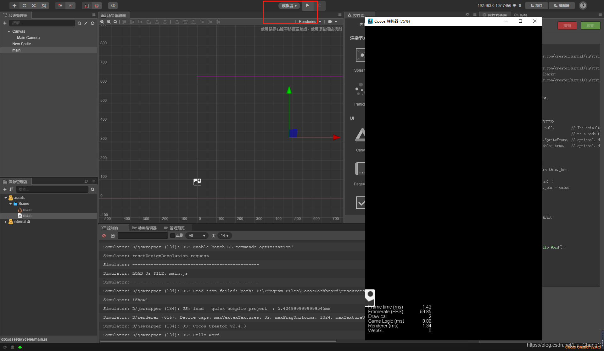Clear the console log icon
This screenshot has width=604, height=351.
click(x=104, y=236)
